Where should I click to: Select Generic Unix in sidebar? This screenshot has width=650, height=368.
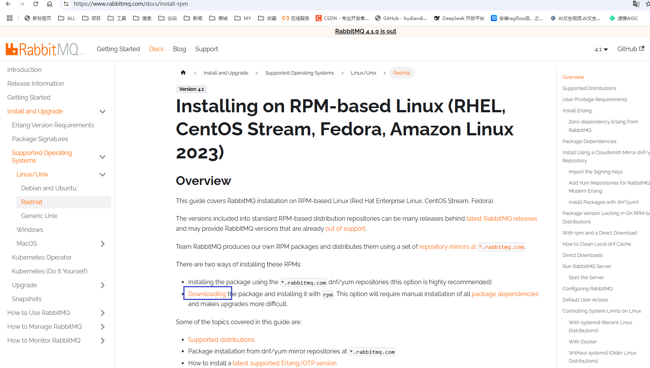(x=39, y=216)
